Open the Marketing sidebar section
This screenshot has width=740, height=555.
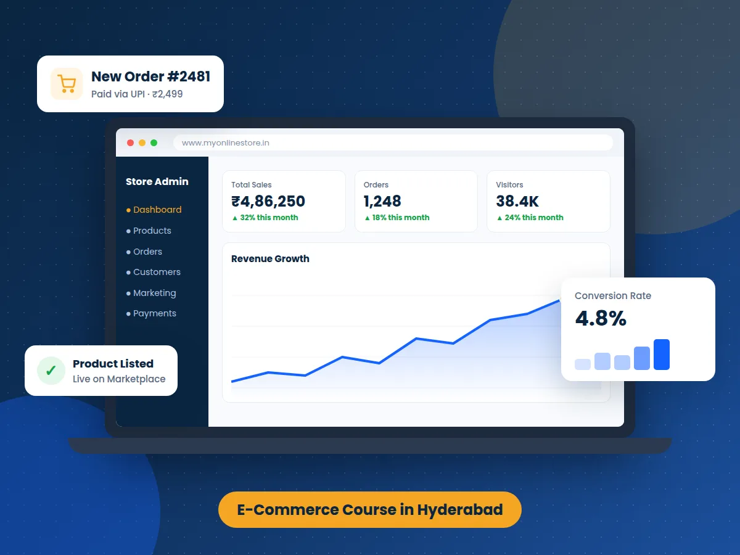pos(151,293)
